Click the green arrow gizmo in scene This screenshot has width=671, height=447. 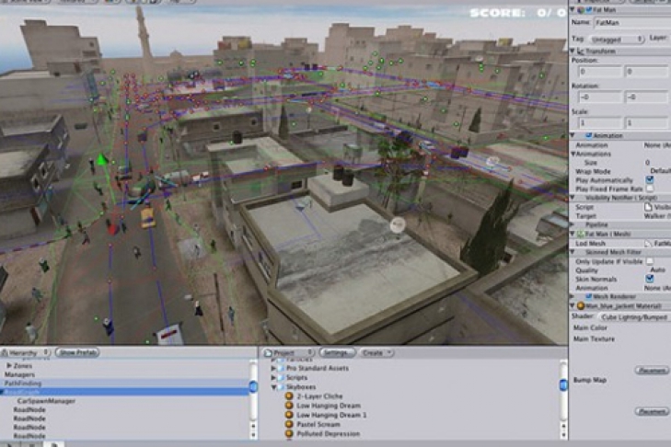coord(101,161)
